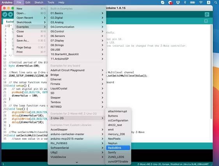Choose Close from File menu
The height and width of the screenshot is (166, 219).
tap(31, 31)
